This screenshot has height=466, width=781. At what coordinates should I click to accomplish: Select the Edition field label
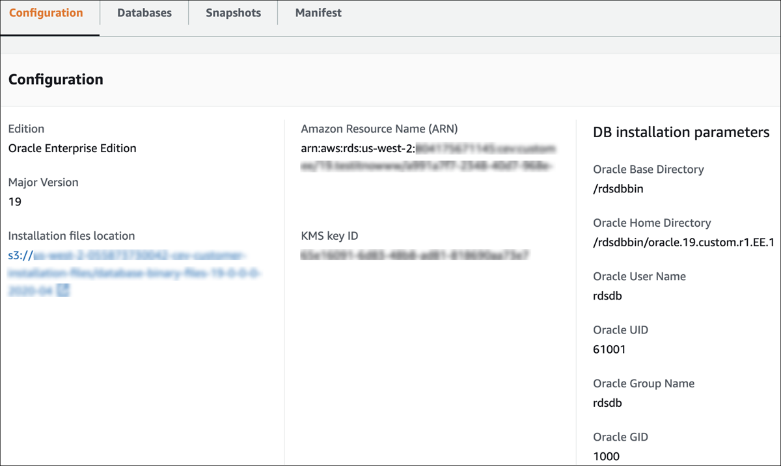26,129
